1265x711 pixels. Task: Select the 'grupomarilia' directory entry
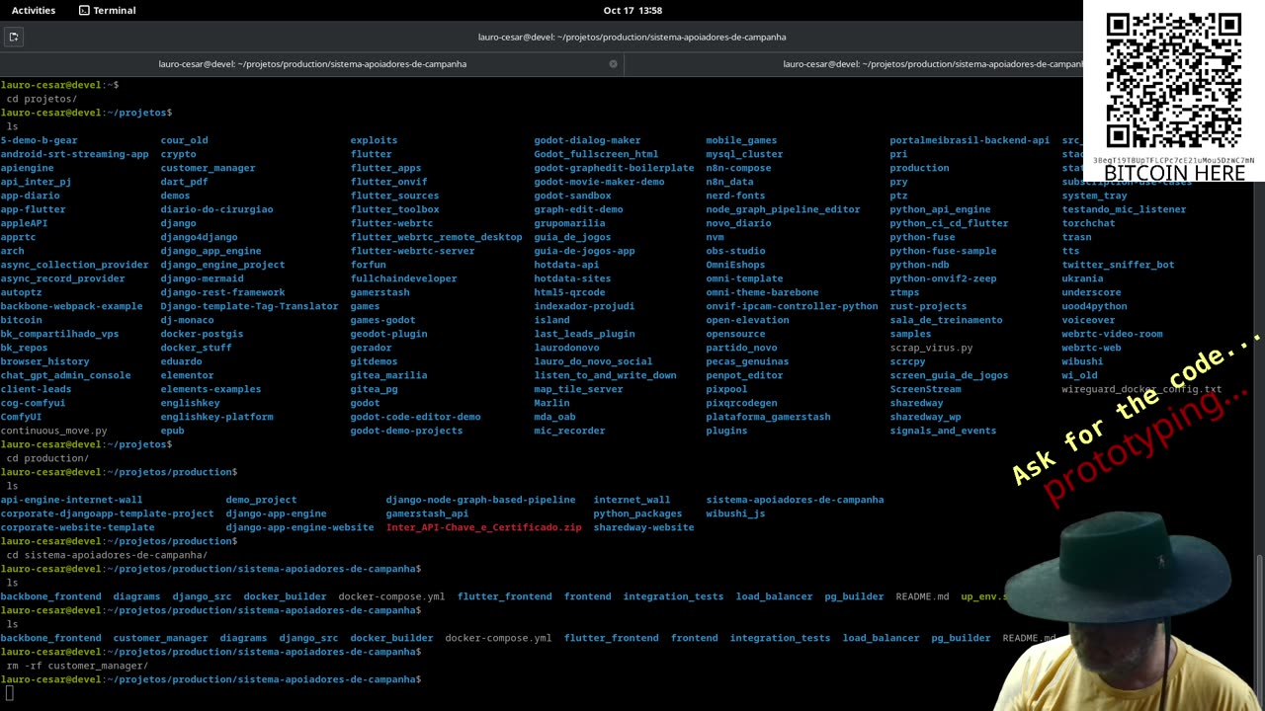point(569,223)
